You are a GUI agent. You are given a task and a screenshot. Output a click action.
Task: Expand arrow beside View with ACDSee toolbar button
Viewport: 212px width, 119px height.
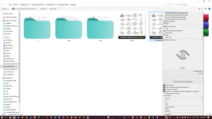click(x=37, y=9)
